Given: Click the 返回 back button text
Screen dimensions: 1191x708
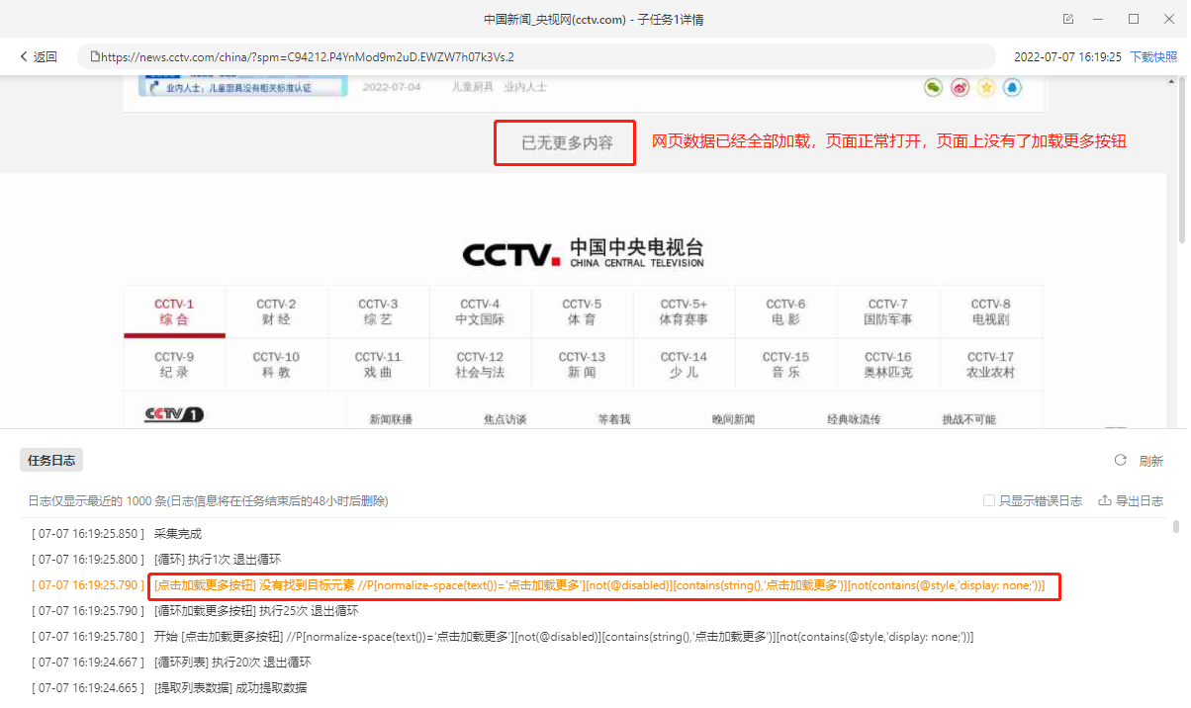Looking at the screenshot, I should 46,57.
